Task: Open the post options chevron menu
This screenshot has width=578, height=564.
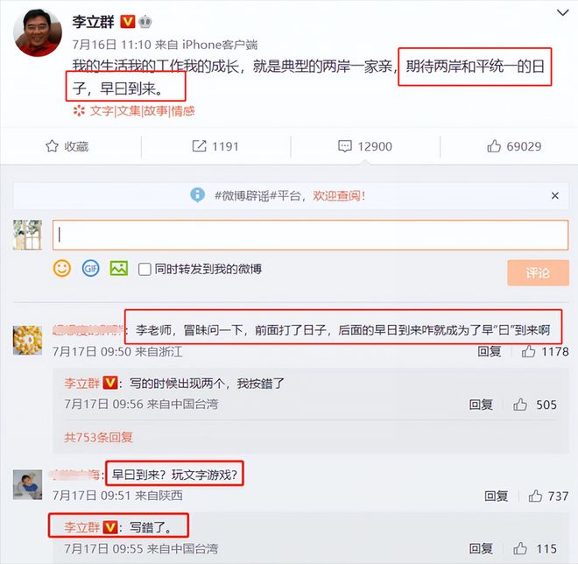Action: click(x=562, y=13)
